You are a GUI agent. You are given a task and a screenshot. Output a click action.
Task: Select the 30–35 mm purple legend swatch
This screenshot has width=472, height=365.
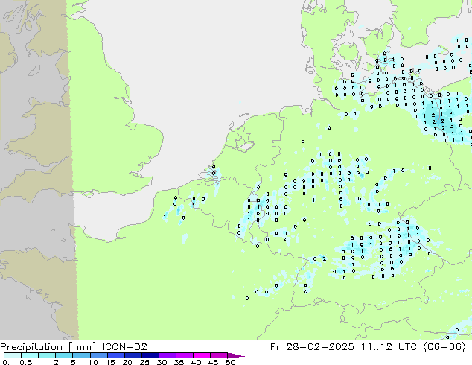click(168, 355)
